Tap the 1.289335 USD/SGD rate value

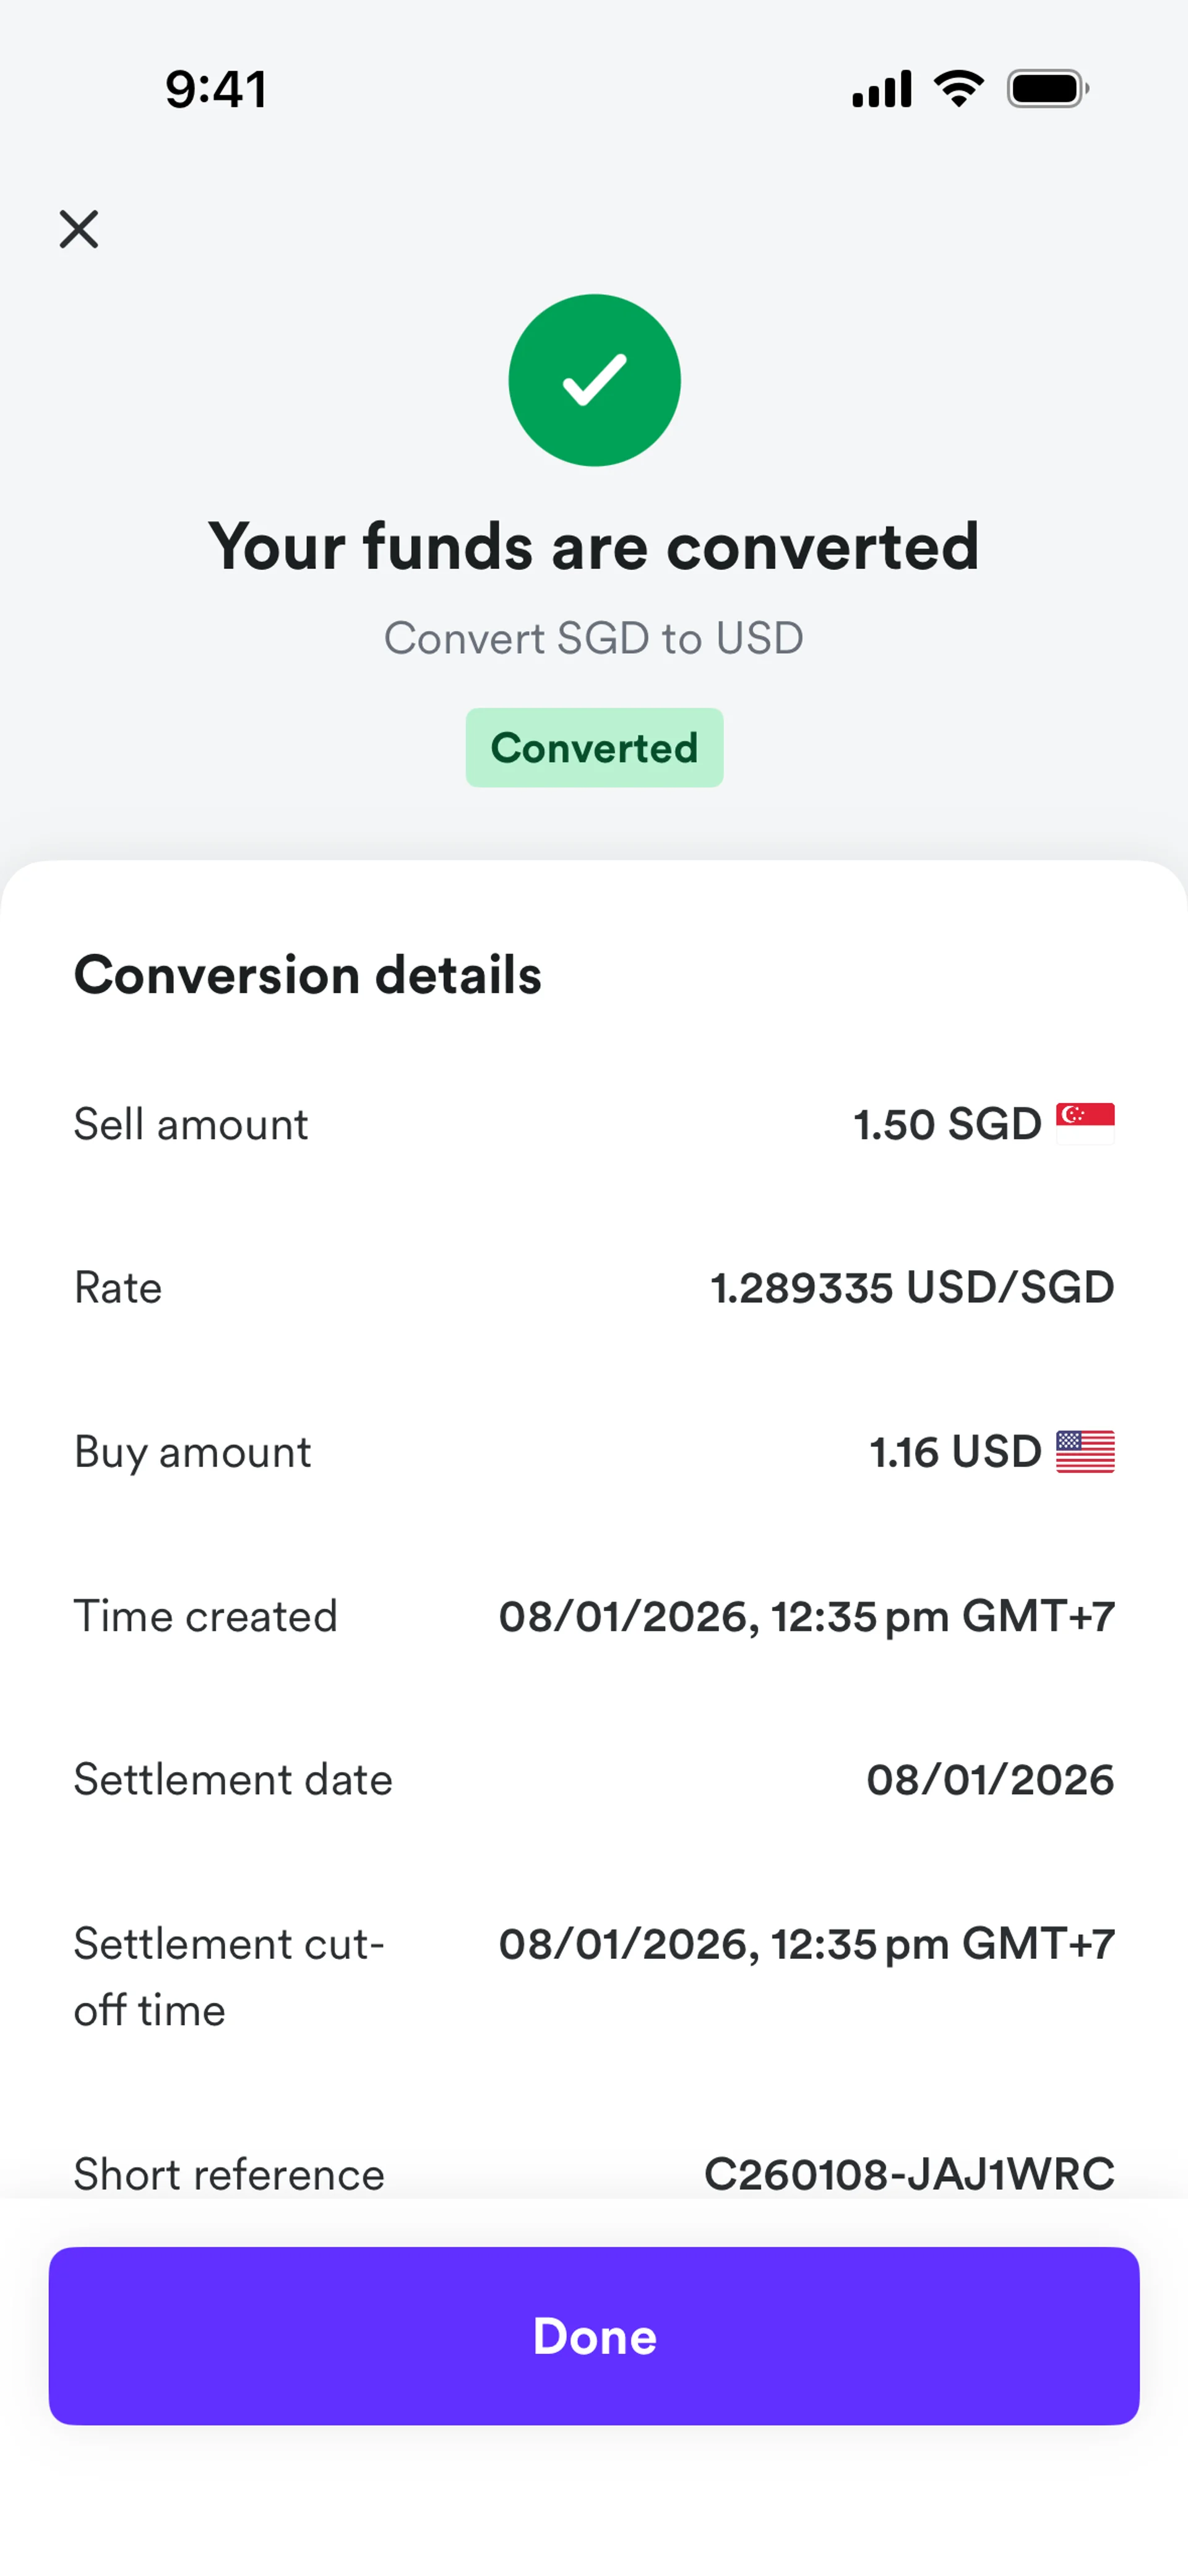coord(912,1288)
